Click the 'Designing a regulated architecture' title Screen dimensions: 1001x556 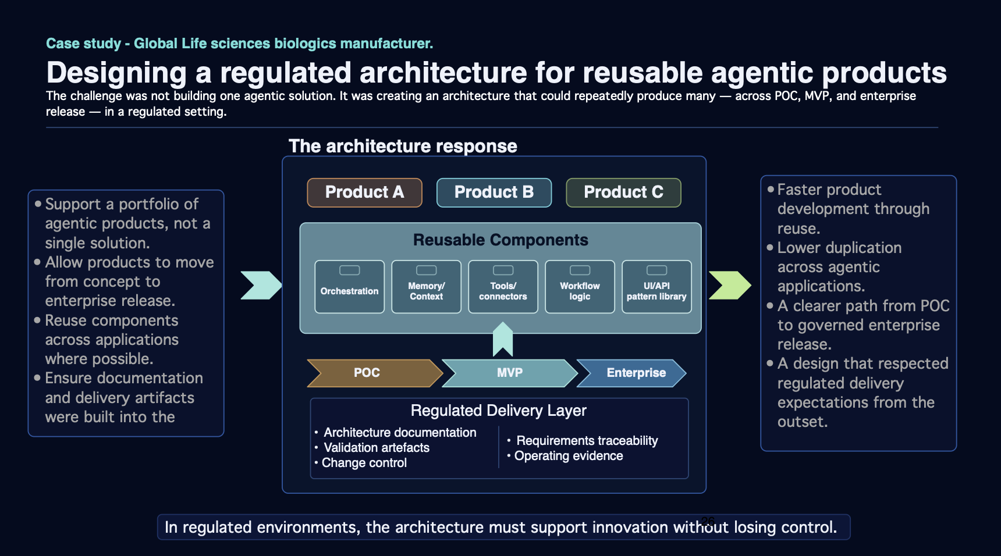pos(496,73)
